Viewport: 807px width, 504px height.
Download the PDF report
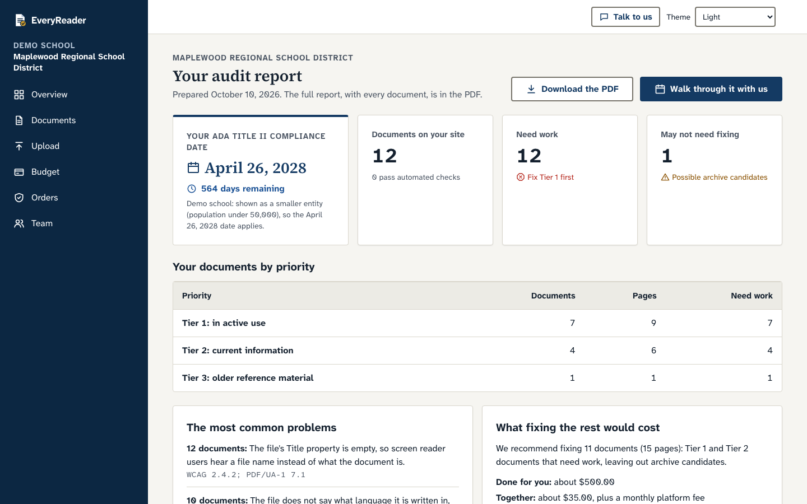point(572,89)
